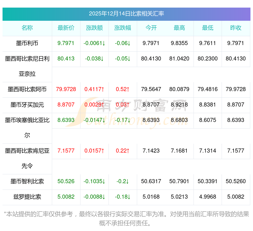Click the high value 8.6803
The image size is (253, 231).
coord(179,120)
